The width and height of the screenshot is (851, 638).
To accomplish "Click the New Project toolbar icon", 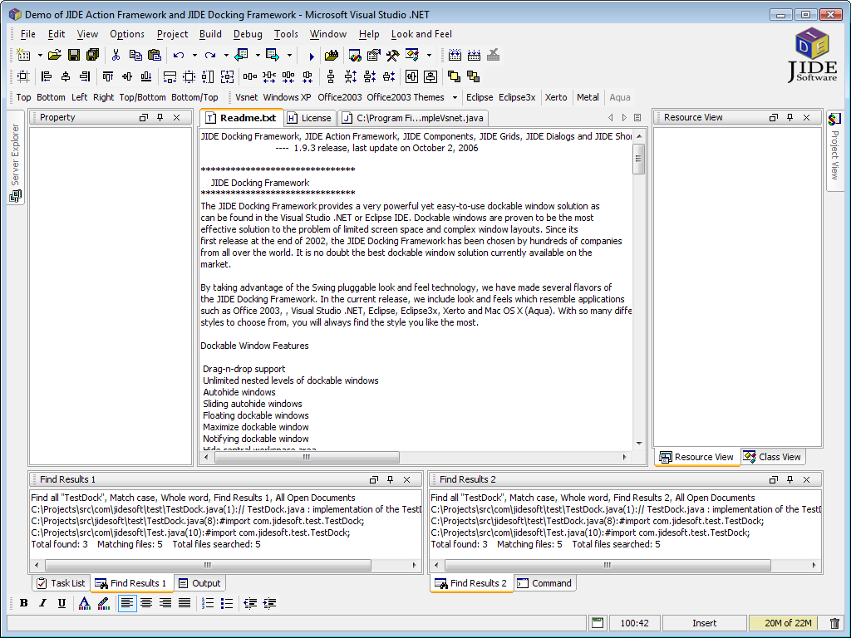I will click(x=23, y=55).
